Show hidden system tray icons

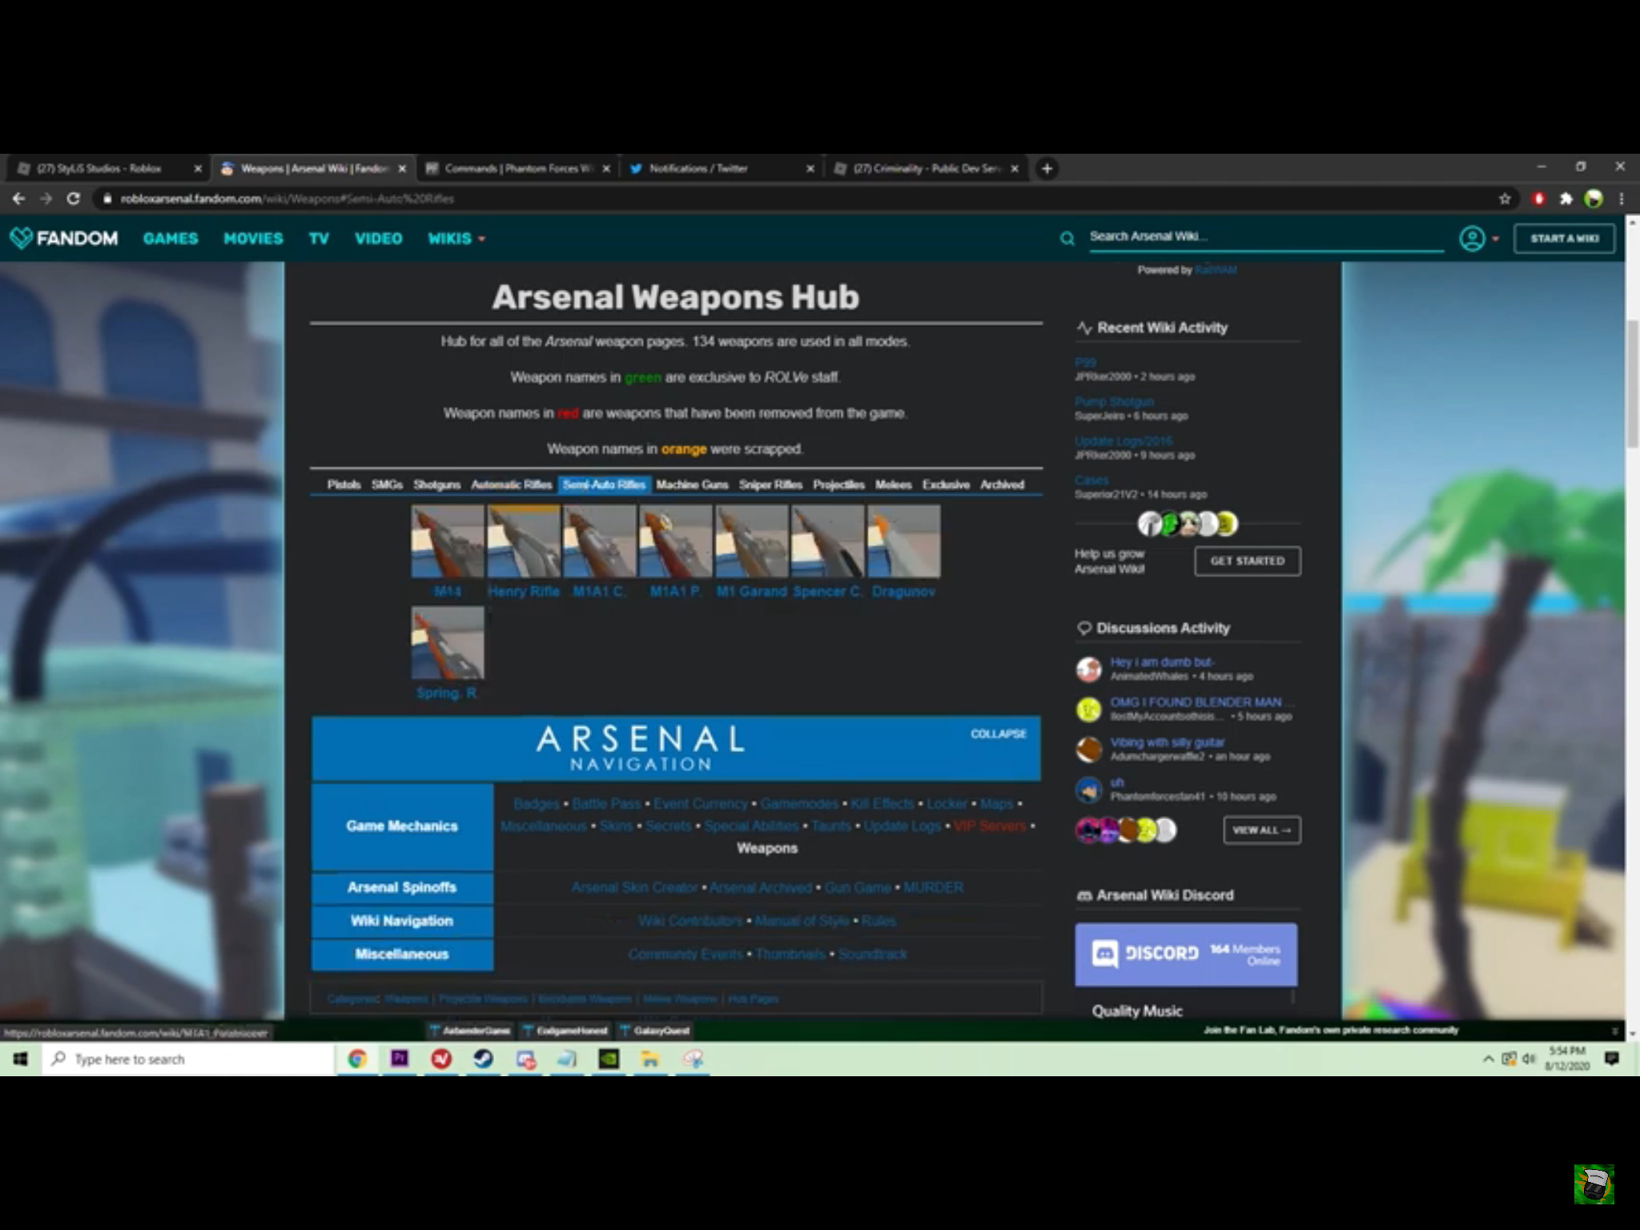pos(1488,1059)
